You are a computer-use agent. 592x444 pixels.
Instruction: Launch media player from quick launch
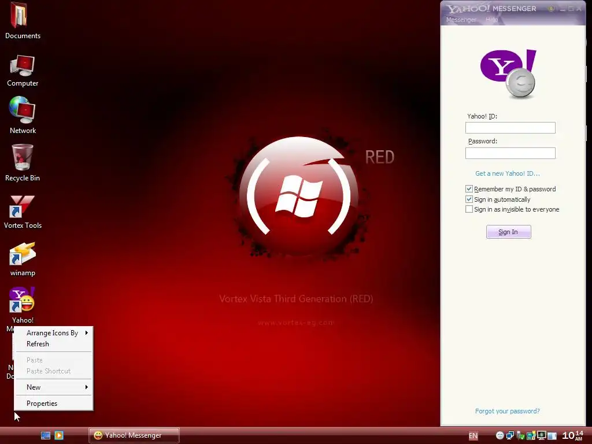[x=59, y=435]
